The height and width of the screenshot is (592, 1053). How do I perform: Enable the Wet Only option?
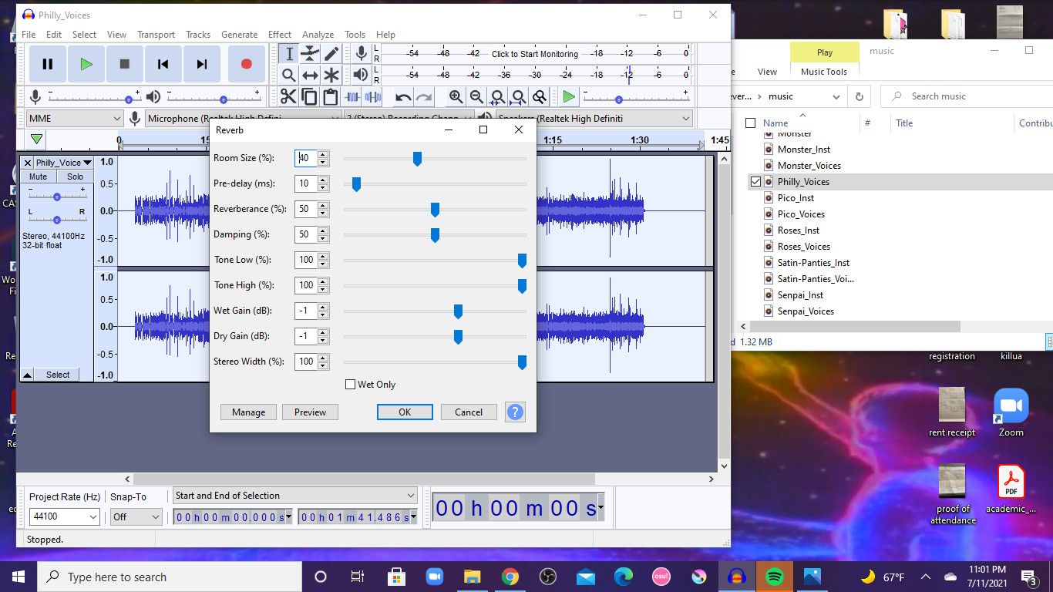coord(350,384)
